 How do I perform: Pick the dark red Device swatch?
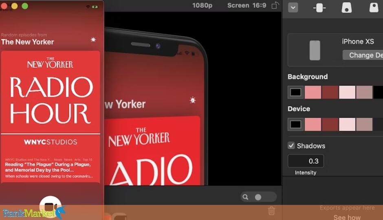330,124
